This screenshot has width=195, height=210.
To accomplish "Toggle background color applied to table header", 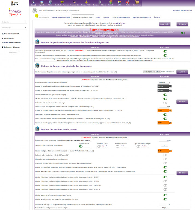I will 165,115.
